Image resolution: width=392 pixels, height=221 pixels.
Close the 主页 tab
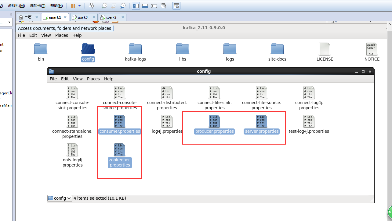pyautogui.click(x=37, y=17)
